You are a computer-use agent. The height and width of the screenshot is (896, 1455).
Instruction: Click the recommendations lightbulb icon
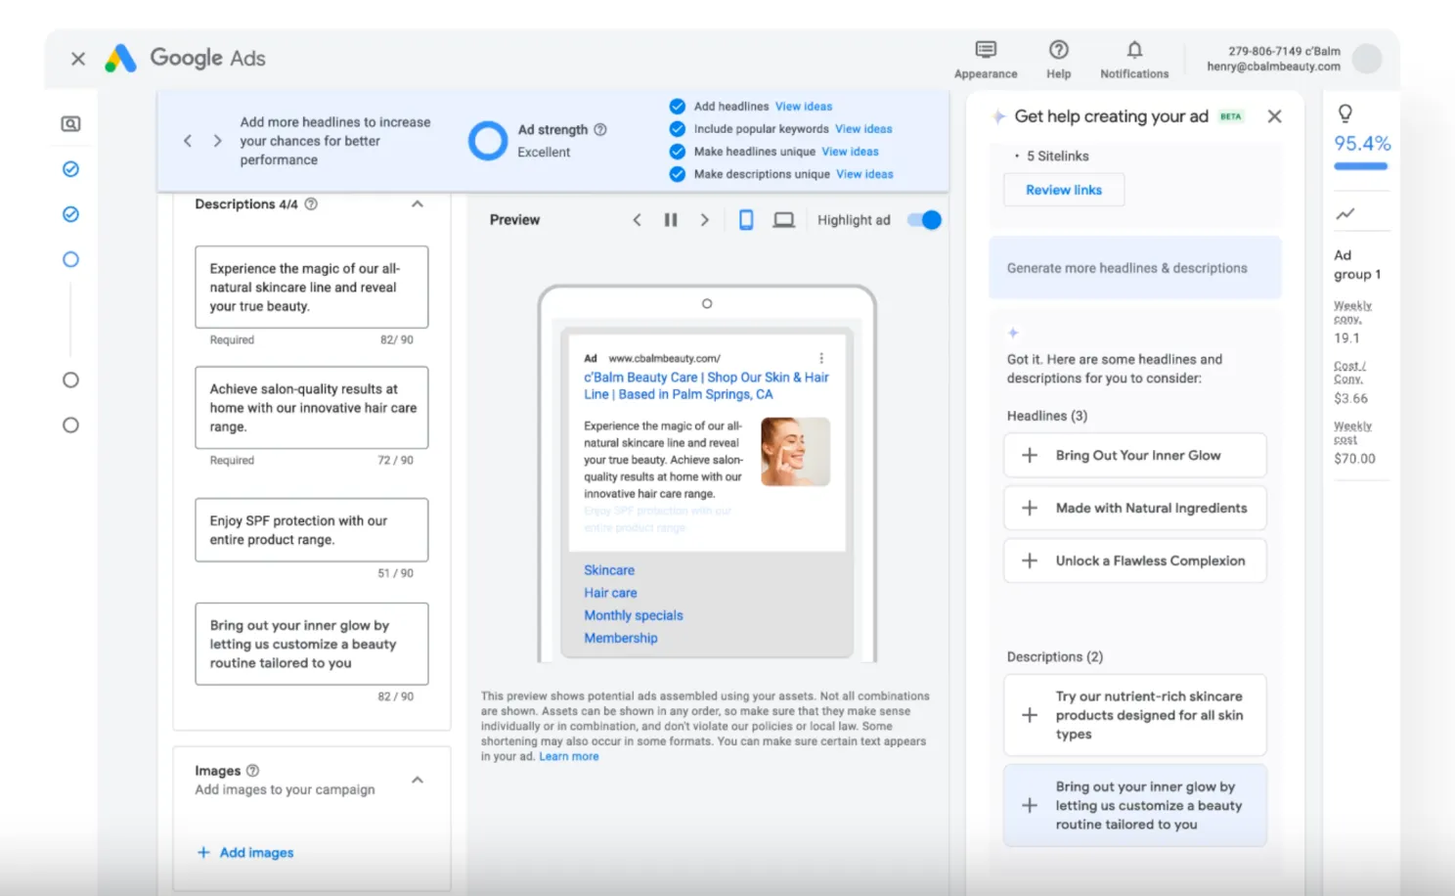[1345, 113]
